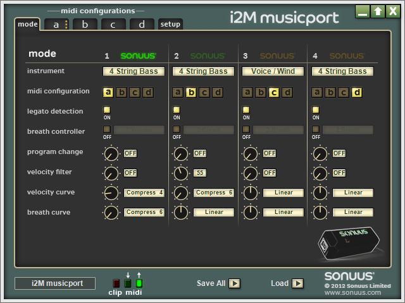Screen dimensions: 405x303
Task: Toggle legato detection for device 4
Action: [x=316, y=110]
